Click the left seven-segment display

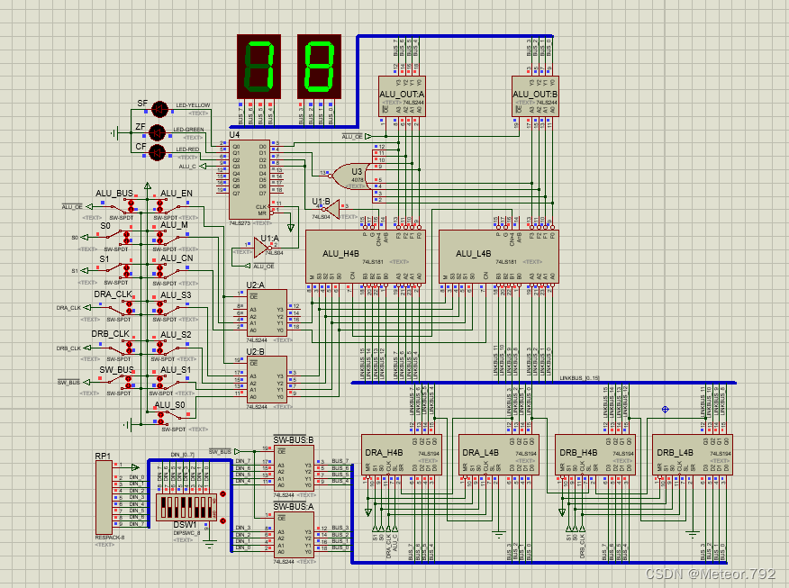point(258,67)
